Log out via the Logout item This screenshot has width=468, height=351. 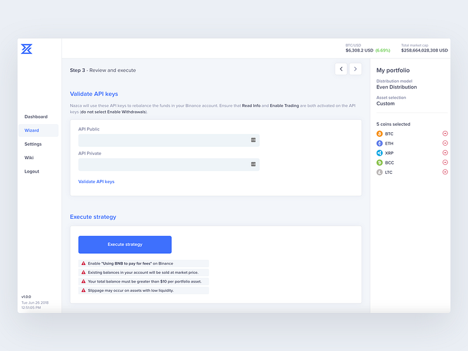[x=32, y=171]
